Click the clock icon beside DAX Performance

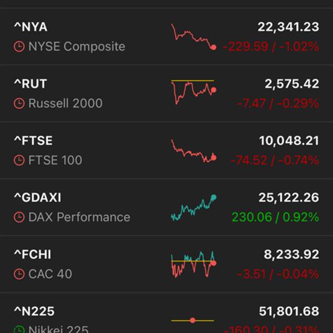19,217
